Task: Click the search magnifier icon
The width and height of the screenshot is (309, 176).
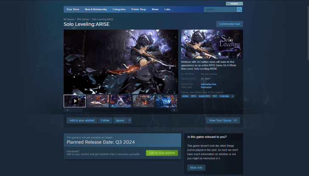Action: click(239, 9)
